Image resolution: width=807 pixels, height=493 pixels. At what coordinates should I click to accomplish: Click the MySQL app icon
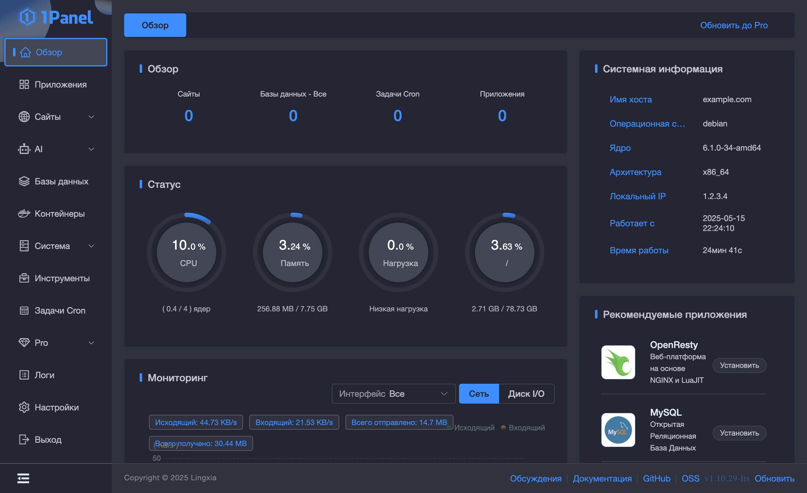[x=618, y=430]
